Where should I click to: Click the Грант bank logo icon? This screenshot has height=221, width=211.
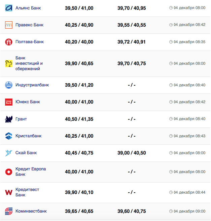pos(9,119)
